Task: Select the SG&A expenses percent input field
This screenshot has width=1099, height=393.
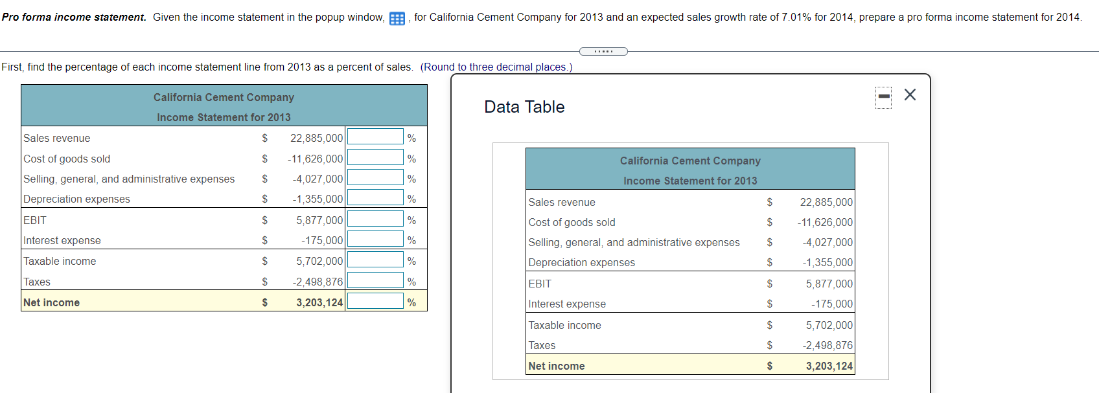Action: [x=375, y=177]
